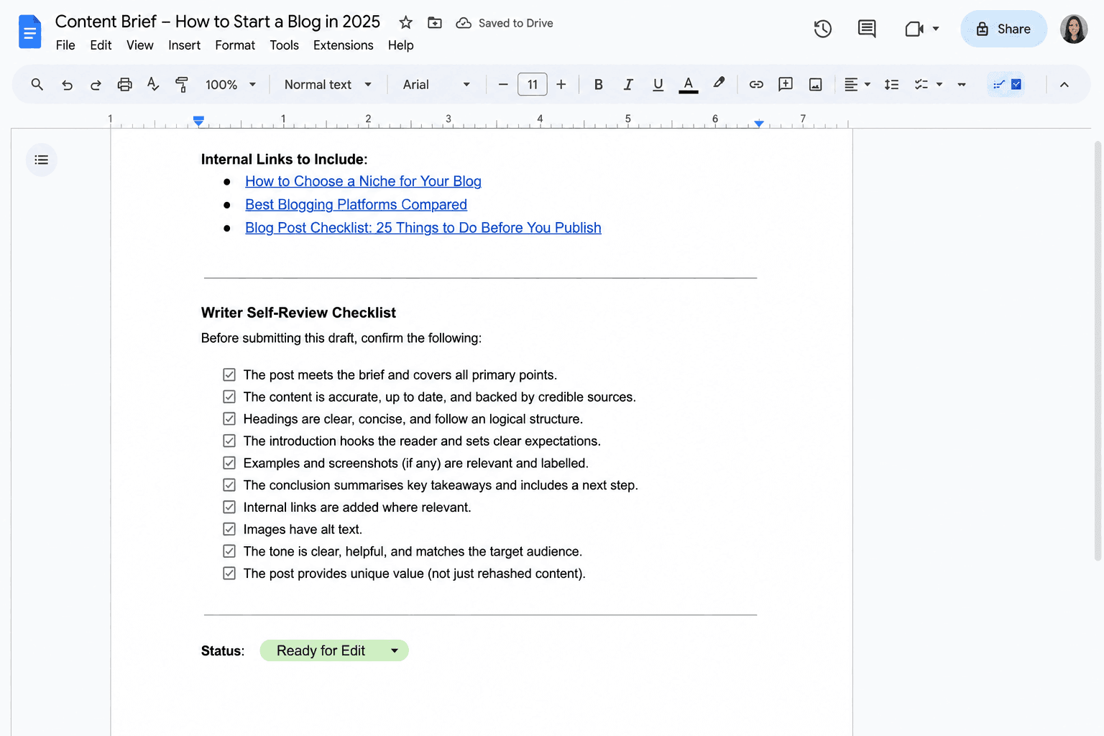Insert an image
The width and height of the screenshot is (1104, 736).
(816, 84)
